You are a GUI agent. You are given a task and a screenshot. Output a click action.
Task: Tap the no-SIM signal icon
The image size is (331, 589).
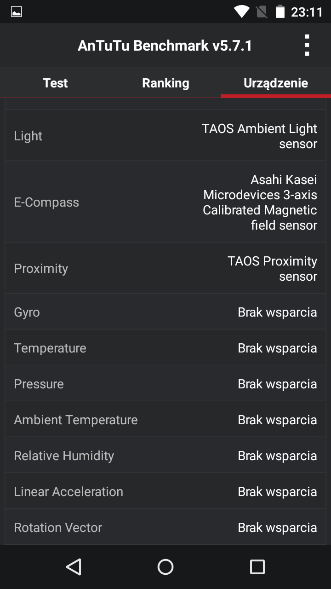[262, 12]
